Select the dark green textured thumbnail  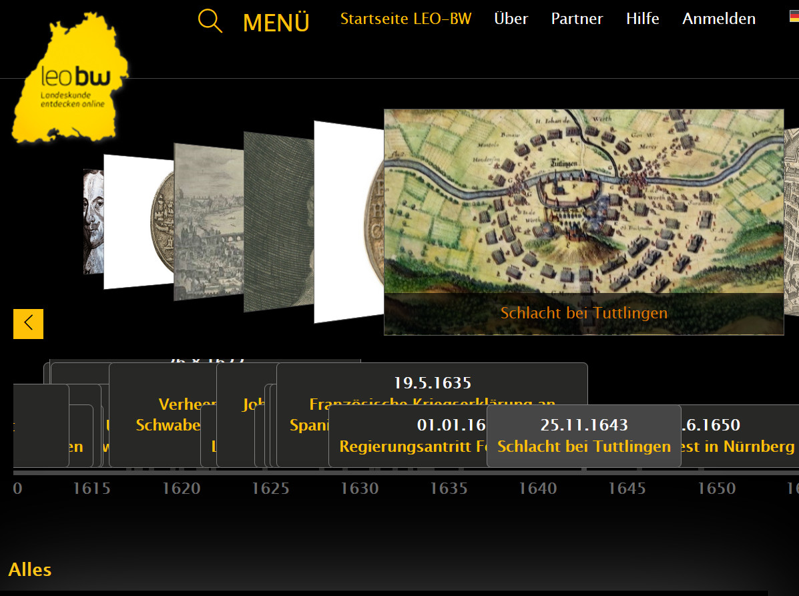(279, 222)
